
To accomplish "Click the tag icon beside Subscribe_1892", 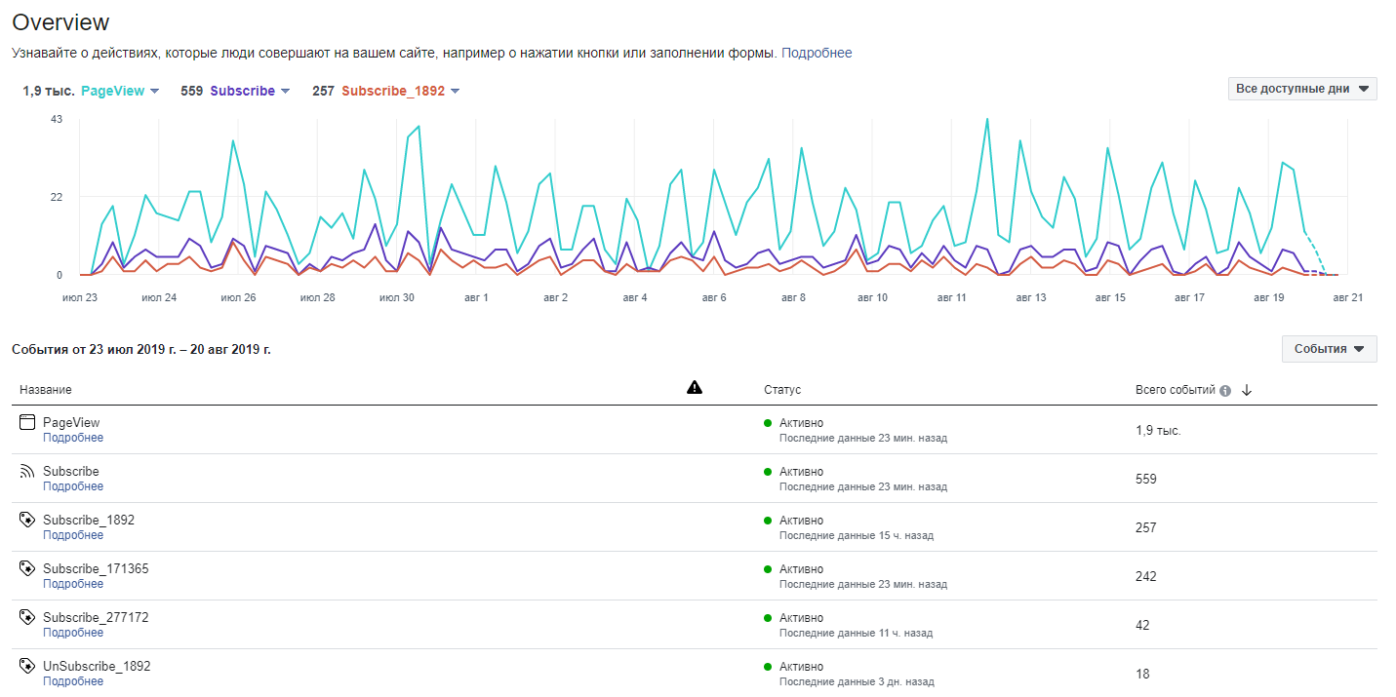I will point(27,521).
